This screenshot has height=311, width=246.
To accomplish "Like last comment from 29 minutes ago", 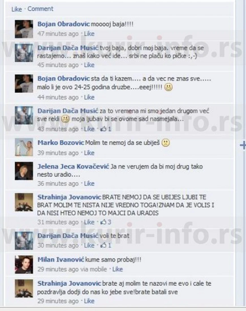I will tap(89, 301).
